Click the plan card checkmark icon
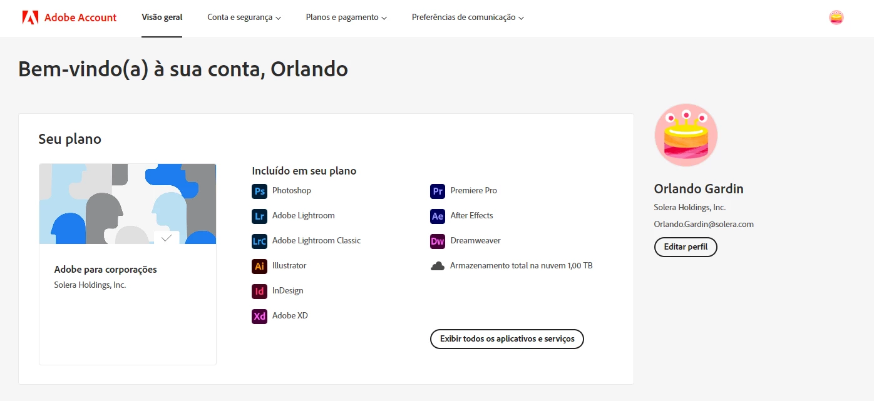874x401 pixels. click(167, 238)
